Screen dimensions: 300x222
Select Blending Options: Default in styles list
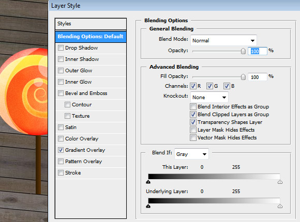pos(91,37)
